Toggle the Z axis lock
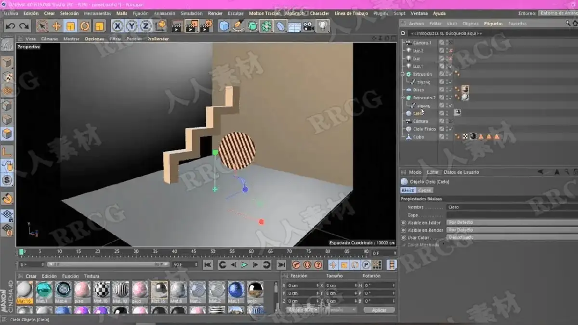Screen dimensions: 578x325 [x=145, y=26]
